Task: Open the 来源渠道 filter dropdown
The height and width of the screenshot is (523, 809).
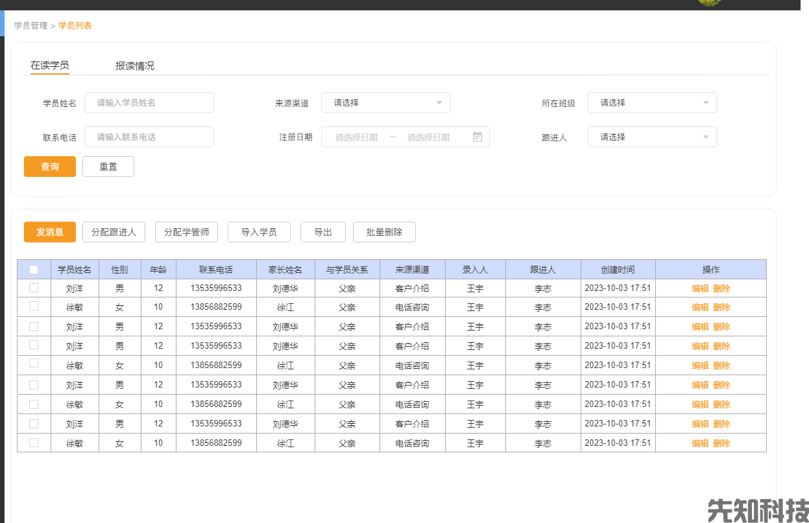Action: (x=386, y=102)
